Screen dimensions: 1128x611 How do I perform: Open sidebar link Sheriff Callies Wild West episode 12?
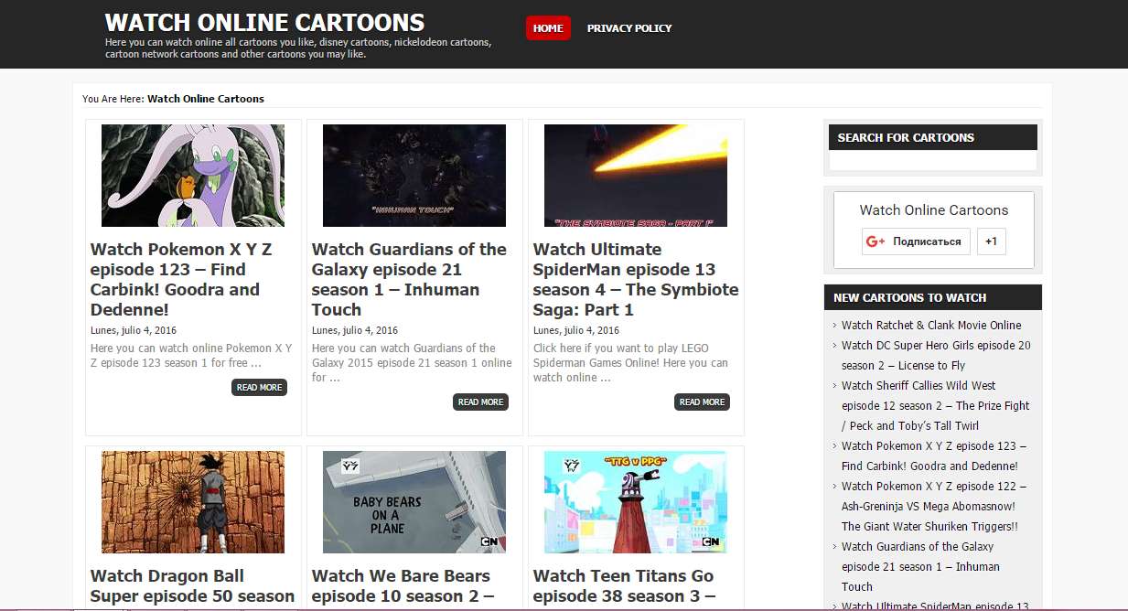coord(936,405)
